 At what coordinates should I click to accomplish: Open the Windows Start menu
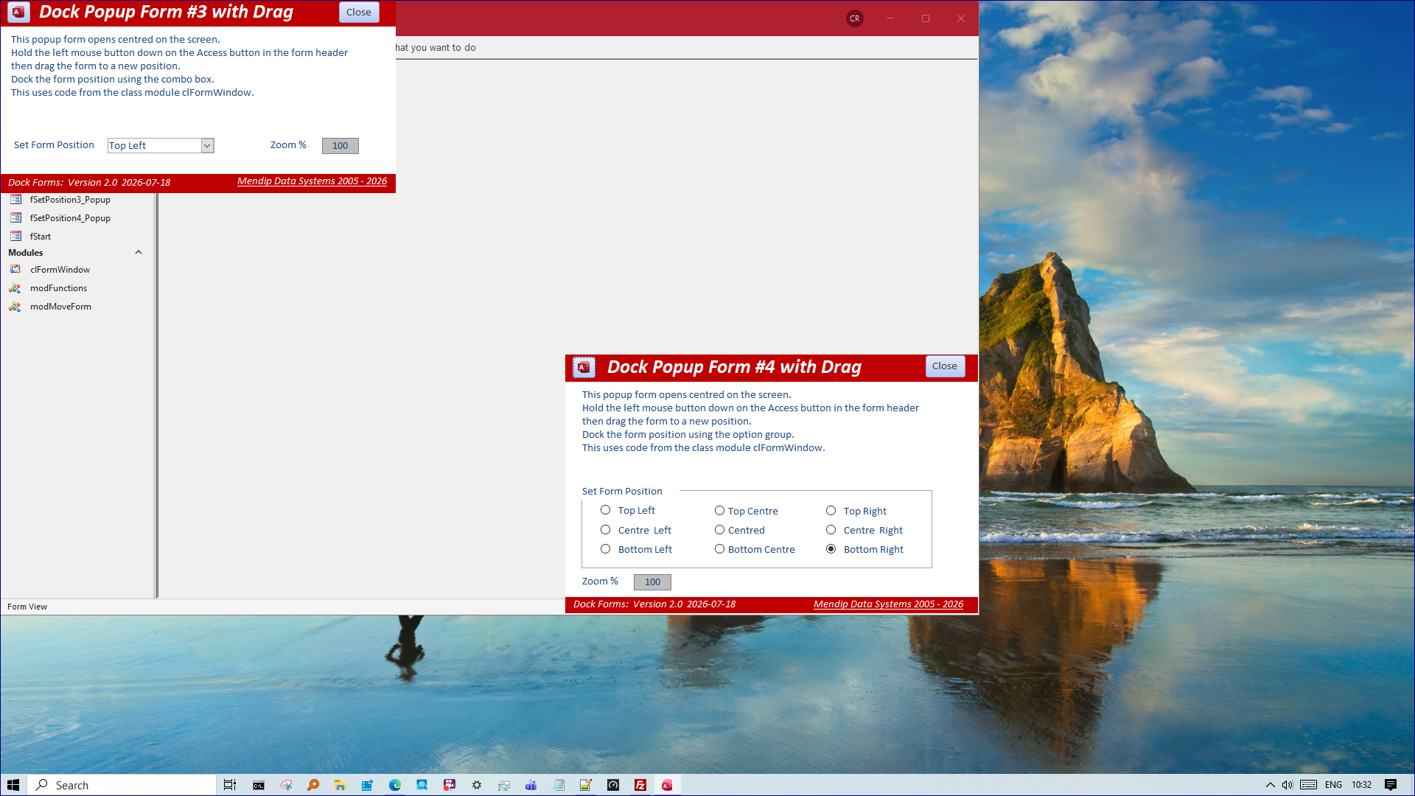tap(13, 785)
